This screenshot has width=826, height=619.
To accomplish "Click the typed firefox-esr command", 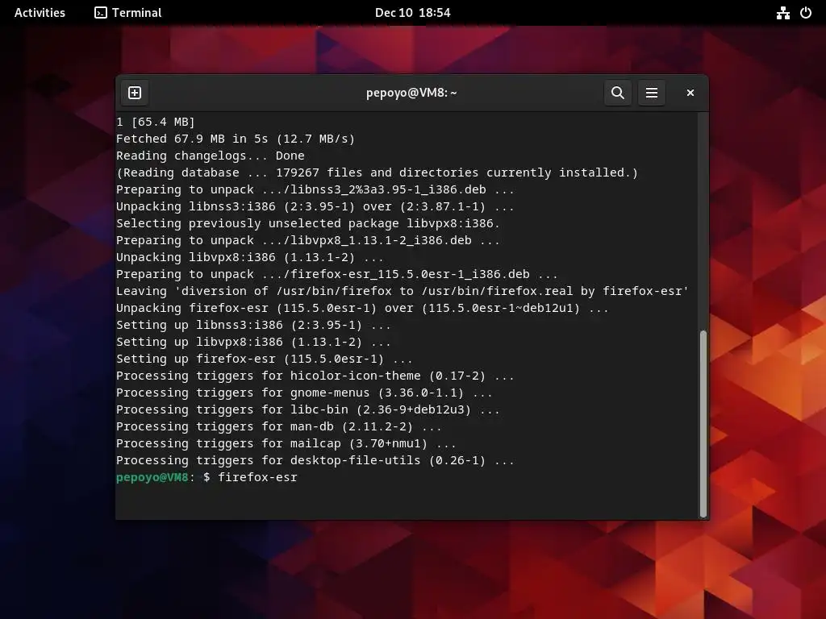I will pos(257,477).
